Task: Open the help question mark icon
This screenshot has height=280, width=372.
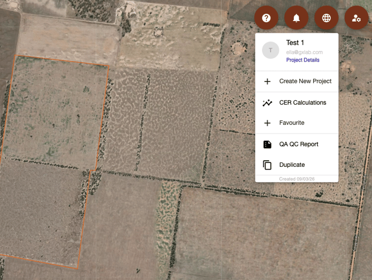Action: [266, 18]
